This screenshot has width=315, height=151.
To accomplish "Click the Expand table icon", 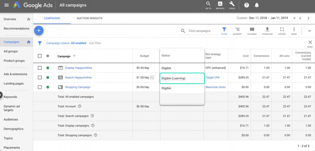I will pos(282,31).
